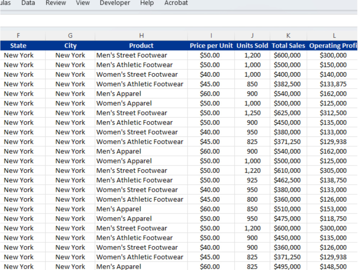Open the Help ribbon tab
This screenshot has width=360, height=270.
pyautogui.click(x=147, y=3)
